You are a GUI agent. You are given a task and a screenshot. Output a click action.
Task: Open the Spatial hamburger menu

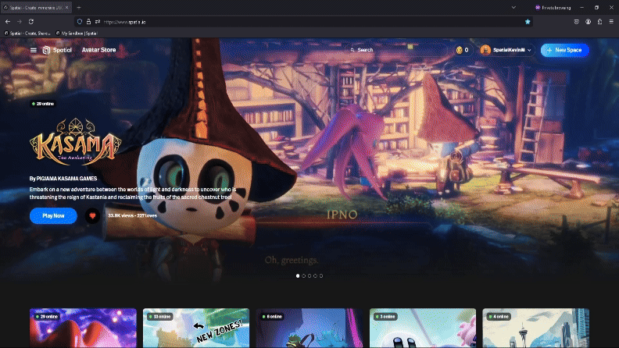point(34,50)
